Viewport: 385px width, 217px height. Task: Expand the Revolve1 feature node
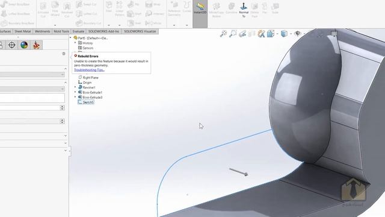[75, 87]
